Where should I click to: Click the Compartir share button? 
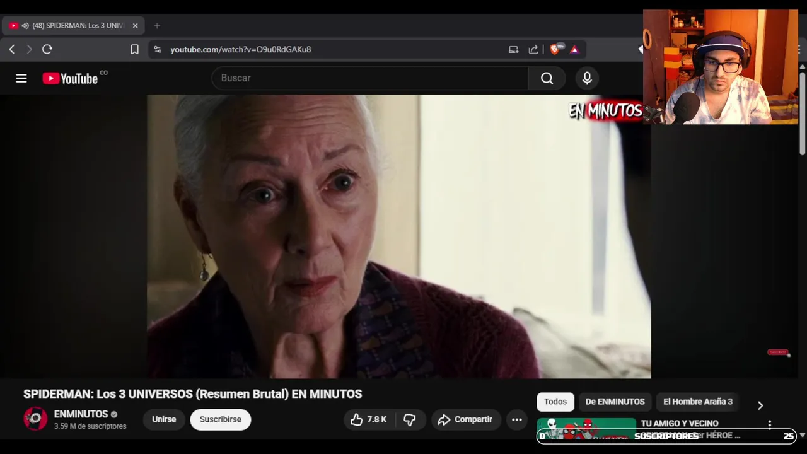click(x=466, y=419)
